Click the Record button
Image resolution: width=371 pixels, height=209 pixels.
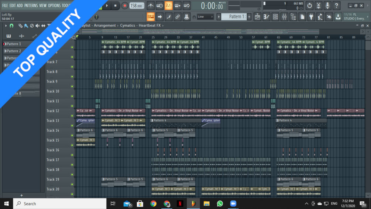pos(124,6)
